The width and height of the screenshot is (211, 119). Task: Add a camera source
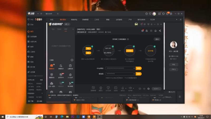click(x=101, y=89)
